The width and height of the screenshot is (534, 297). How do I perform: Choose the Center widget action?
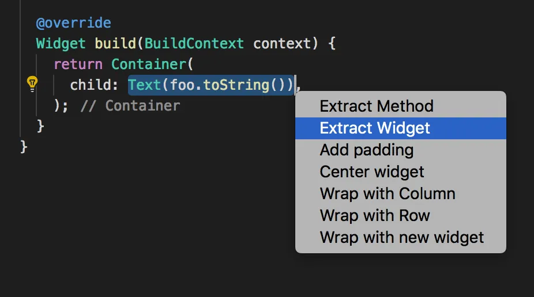(371, 172)
